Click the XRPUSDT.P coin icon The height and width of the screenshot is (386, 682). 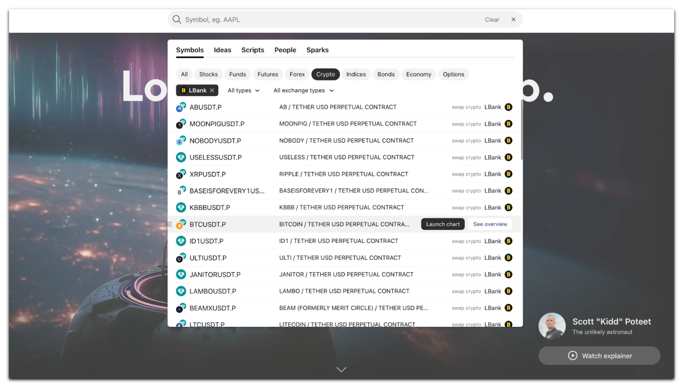tap(181, 174)
